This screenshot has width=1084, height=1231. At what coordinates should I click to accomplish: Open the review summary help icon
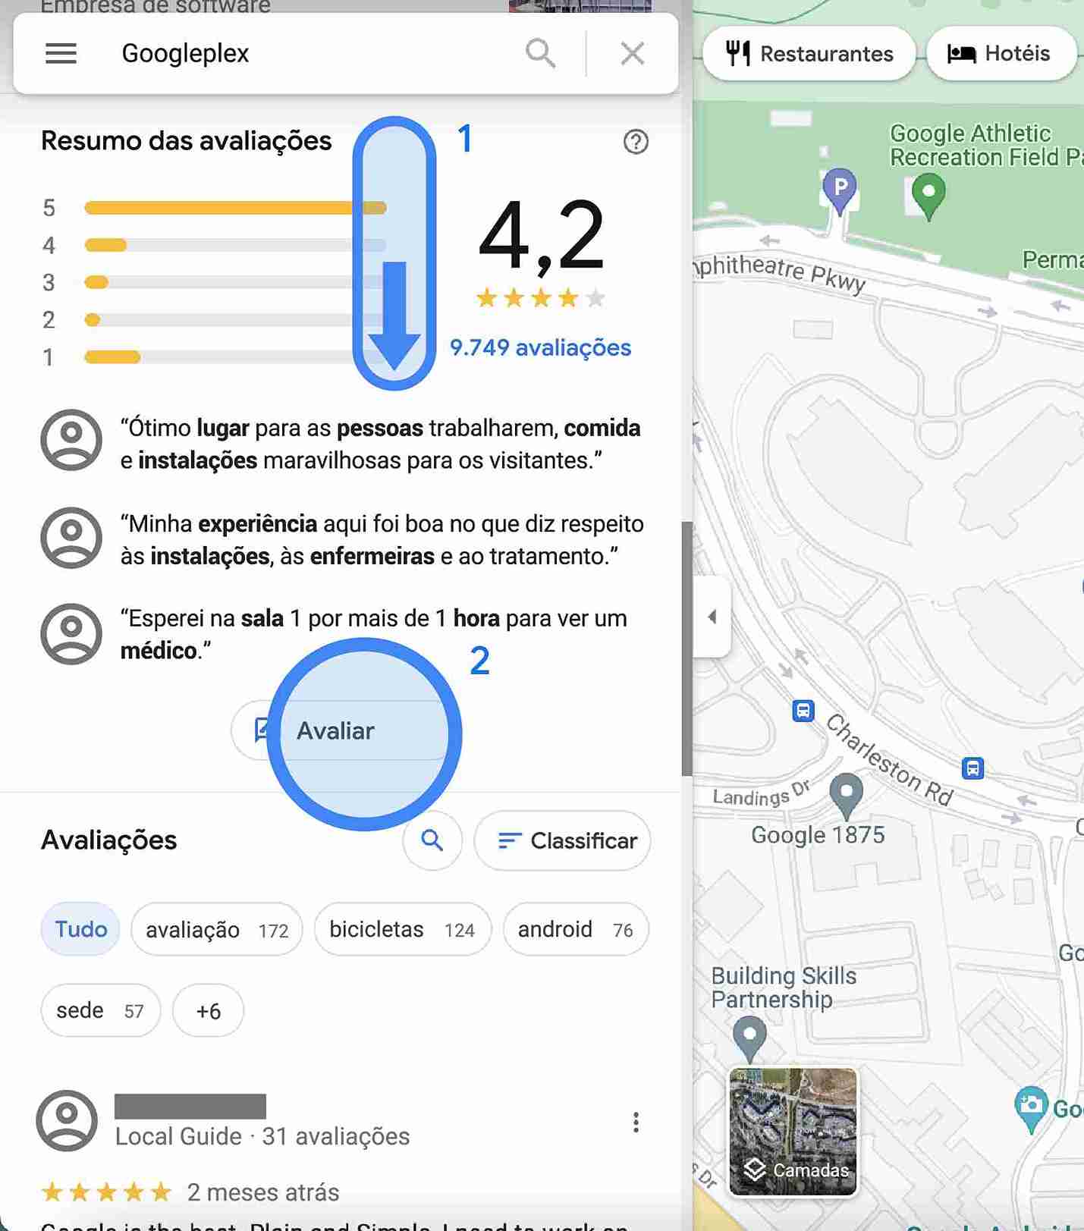(636, 141)
